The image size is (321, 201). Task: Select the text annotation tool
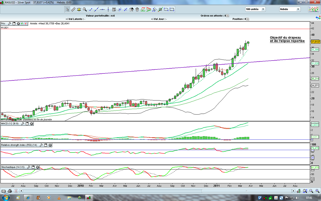tap(114, 9)
